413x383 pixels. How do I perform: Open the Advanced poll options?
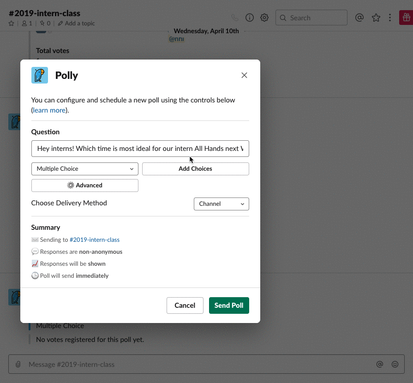click(x=84, y=185)
